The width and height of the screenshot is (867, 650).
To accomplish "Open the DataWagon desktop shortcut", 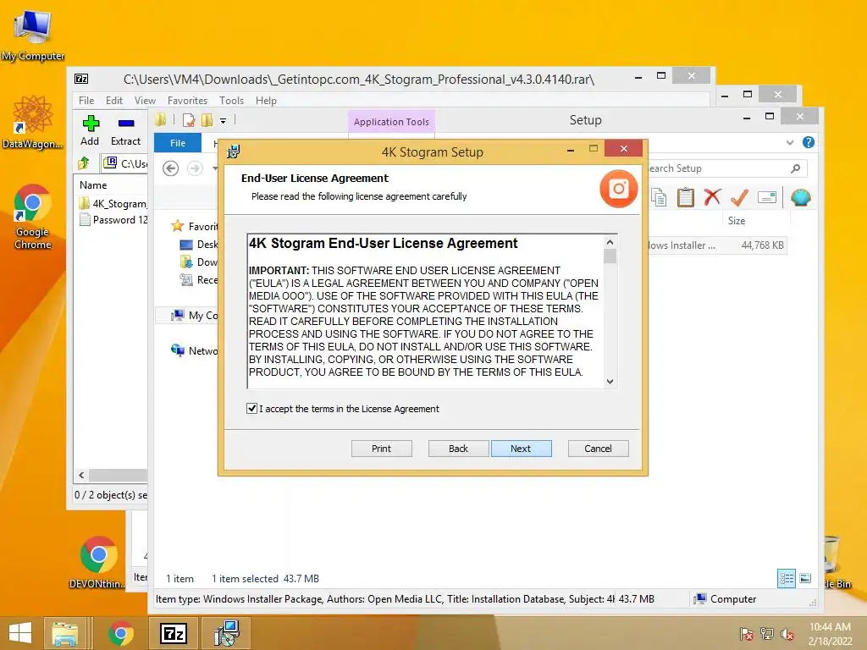I will (x=33, y=123).
